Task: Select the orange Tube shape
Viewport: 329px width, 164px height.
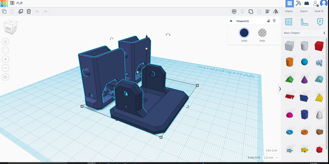Action: pos(304,132)
